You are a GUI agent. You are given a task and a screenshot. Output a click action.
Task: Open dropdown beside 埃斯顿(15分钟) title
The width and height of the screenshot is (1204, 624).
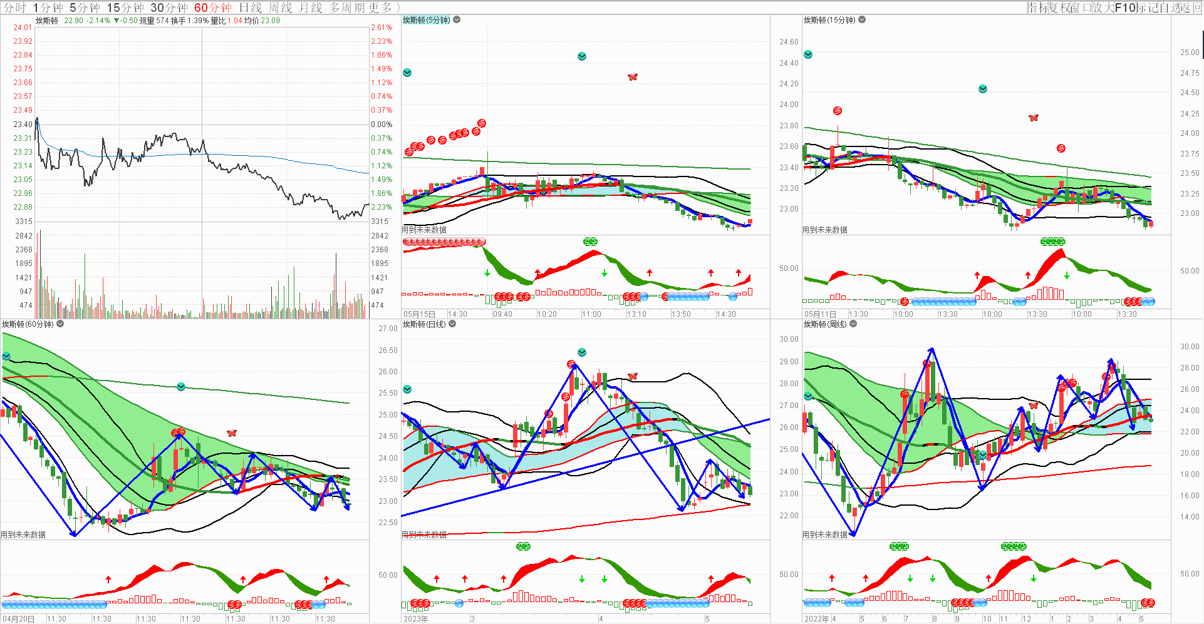click(862, 20)
